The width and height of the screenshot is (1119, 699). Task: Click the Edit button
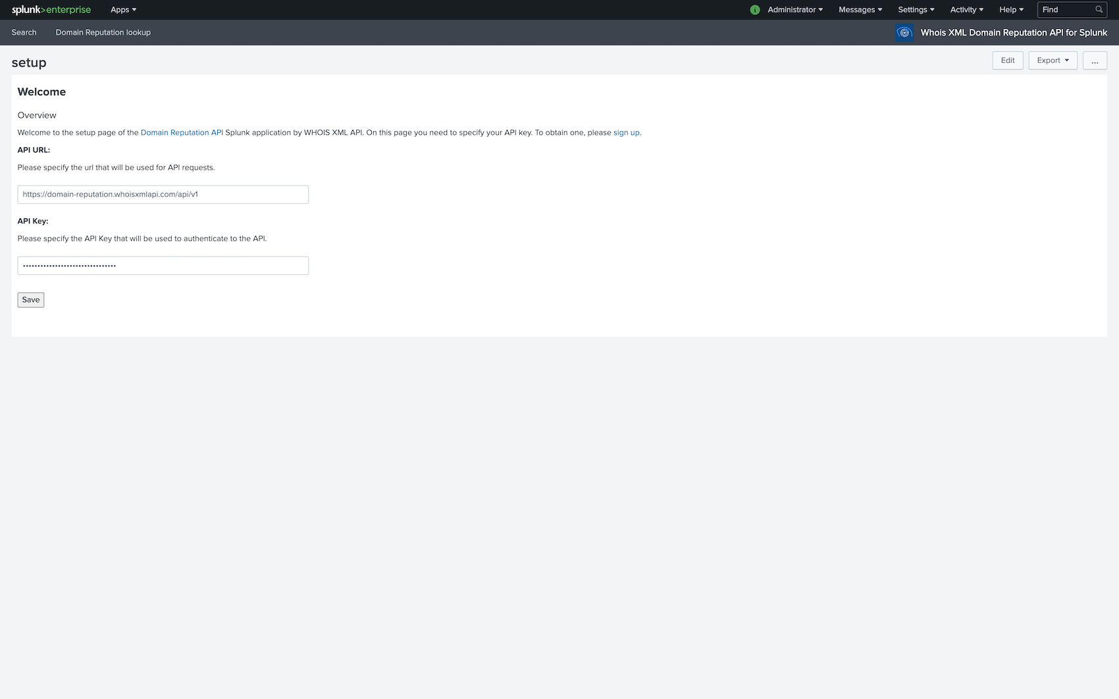(x=1008, y=60)
